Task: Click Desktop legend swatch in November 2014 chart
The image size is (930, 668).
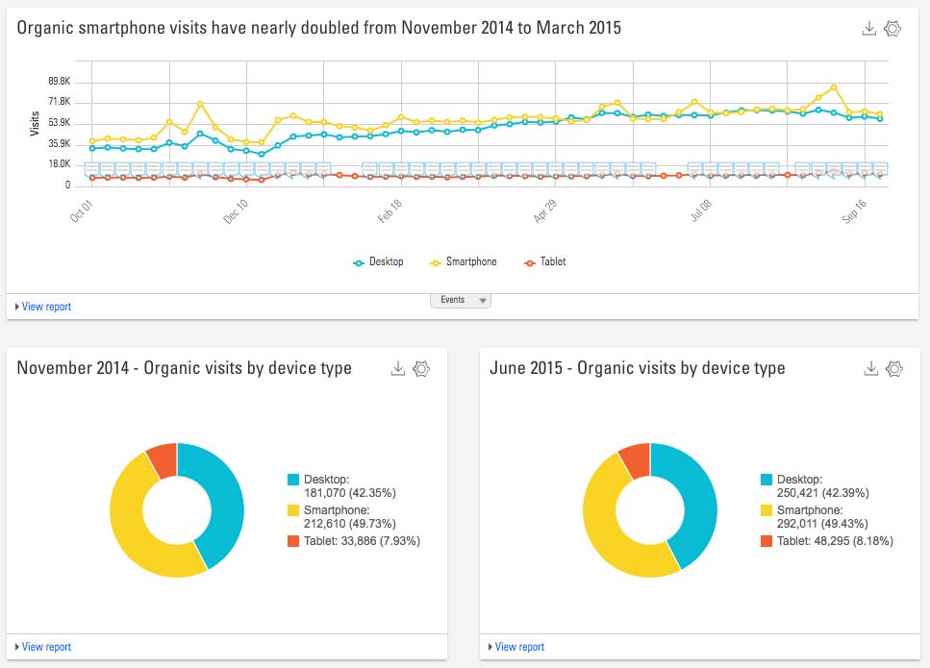Action: click(x=293, y=480)
